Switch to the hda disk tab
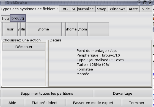This screenshot has width=154, height=107. click(x=5, y=18)
